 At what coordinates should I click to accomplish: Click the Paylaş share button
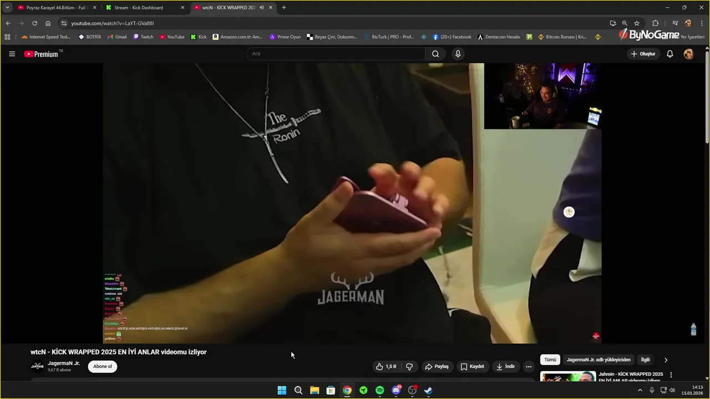pyautogui.click(x=437, y=366)
